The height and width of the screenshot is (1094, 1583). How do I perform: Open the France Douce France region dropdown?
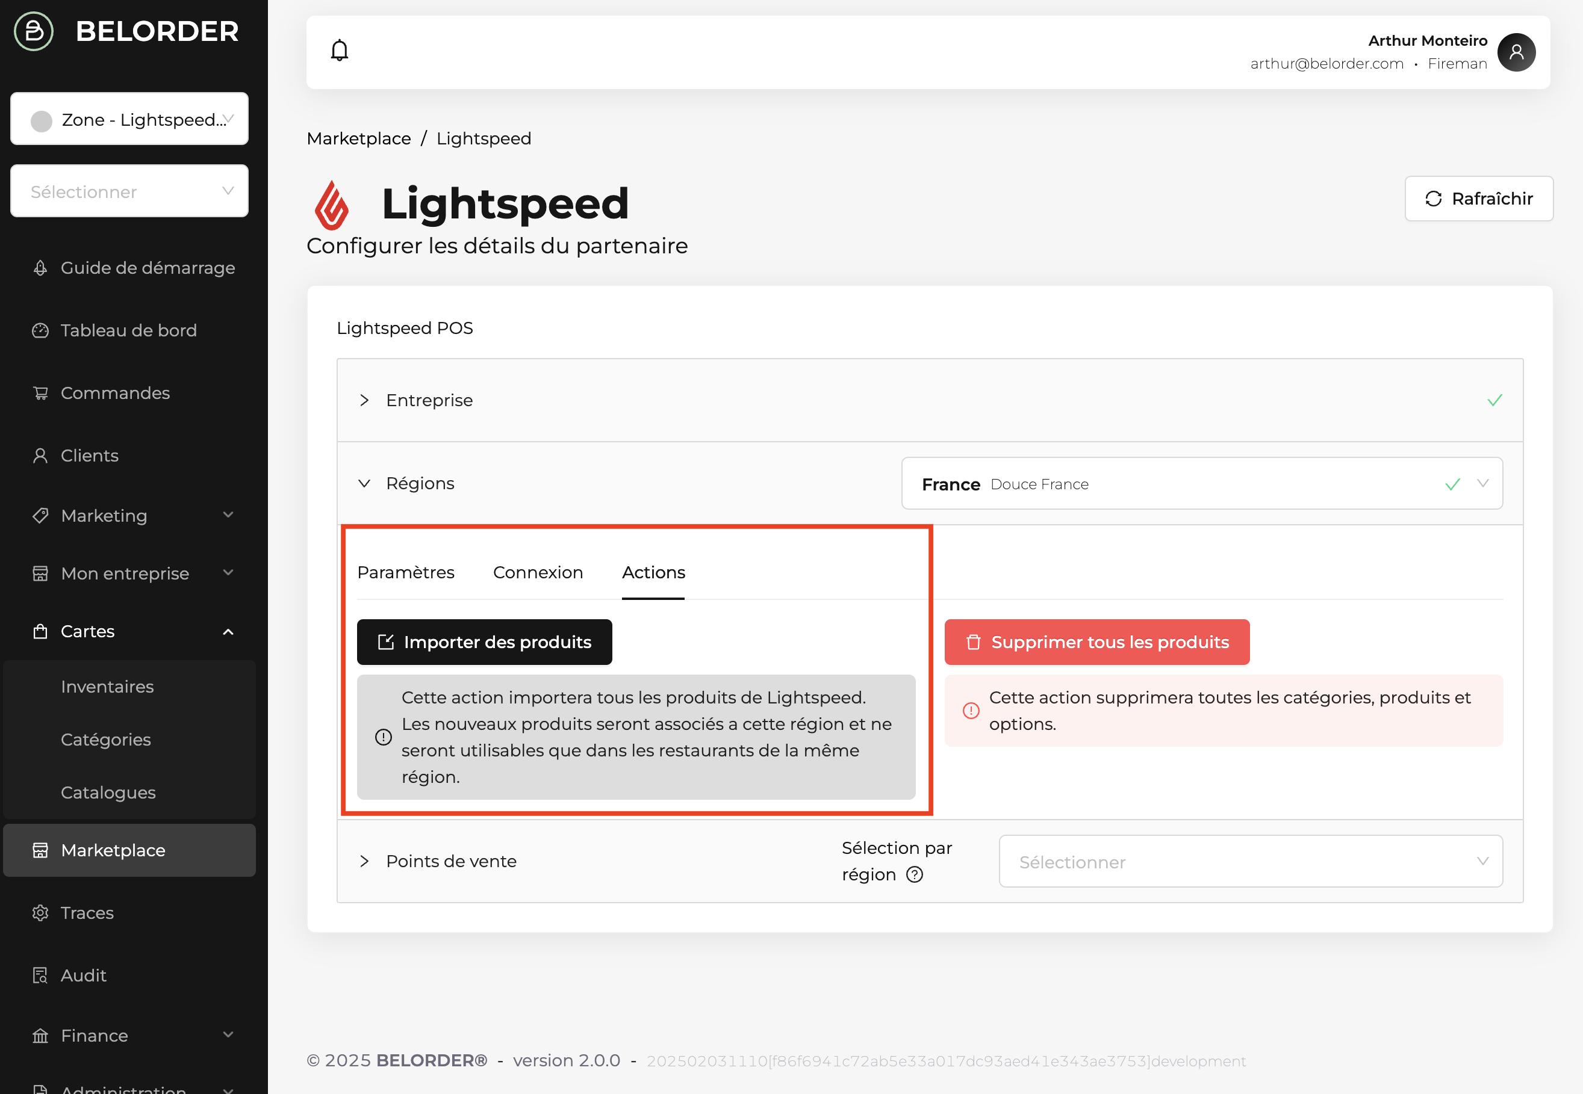[x=1202, y=484]
